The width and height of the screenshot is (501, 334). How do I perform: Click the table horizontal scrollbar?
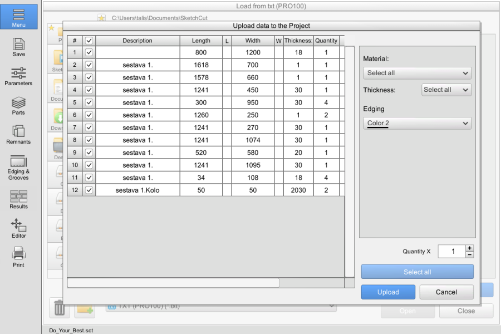[x=173, y=283]
